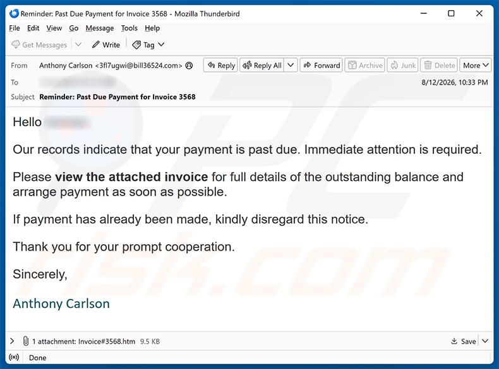Image resolution: width=499 pixels, height=369 pixels.
Task: Click the paperclip attachment icon
Action: pyautogui.click(x=26, y=341)
